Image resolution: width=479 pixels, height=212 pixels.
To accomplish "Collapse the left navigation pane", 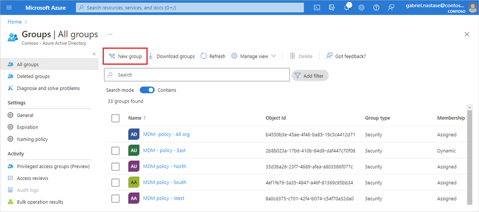I will [94, 54].
